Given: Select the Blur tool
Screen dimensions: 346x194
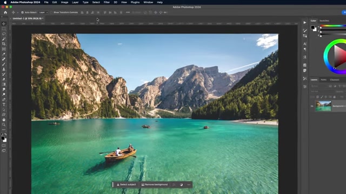Looking at the screenshot, I should (4, 89).
